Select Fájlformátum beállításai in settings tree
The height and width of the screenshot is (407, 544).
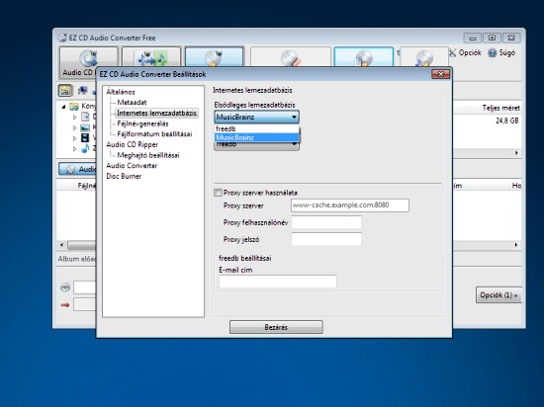[x=154, y=134]
